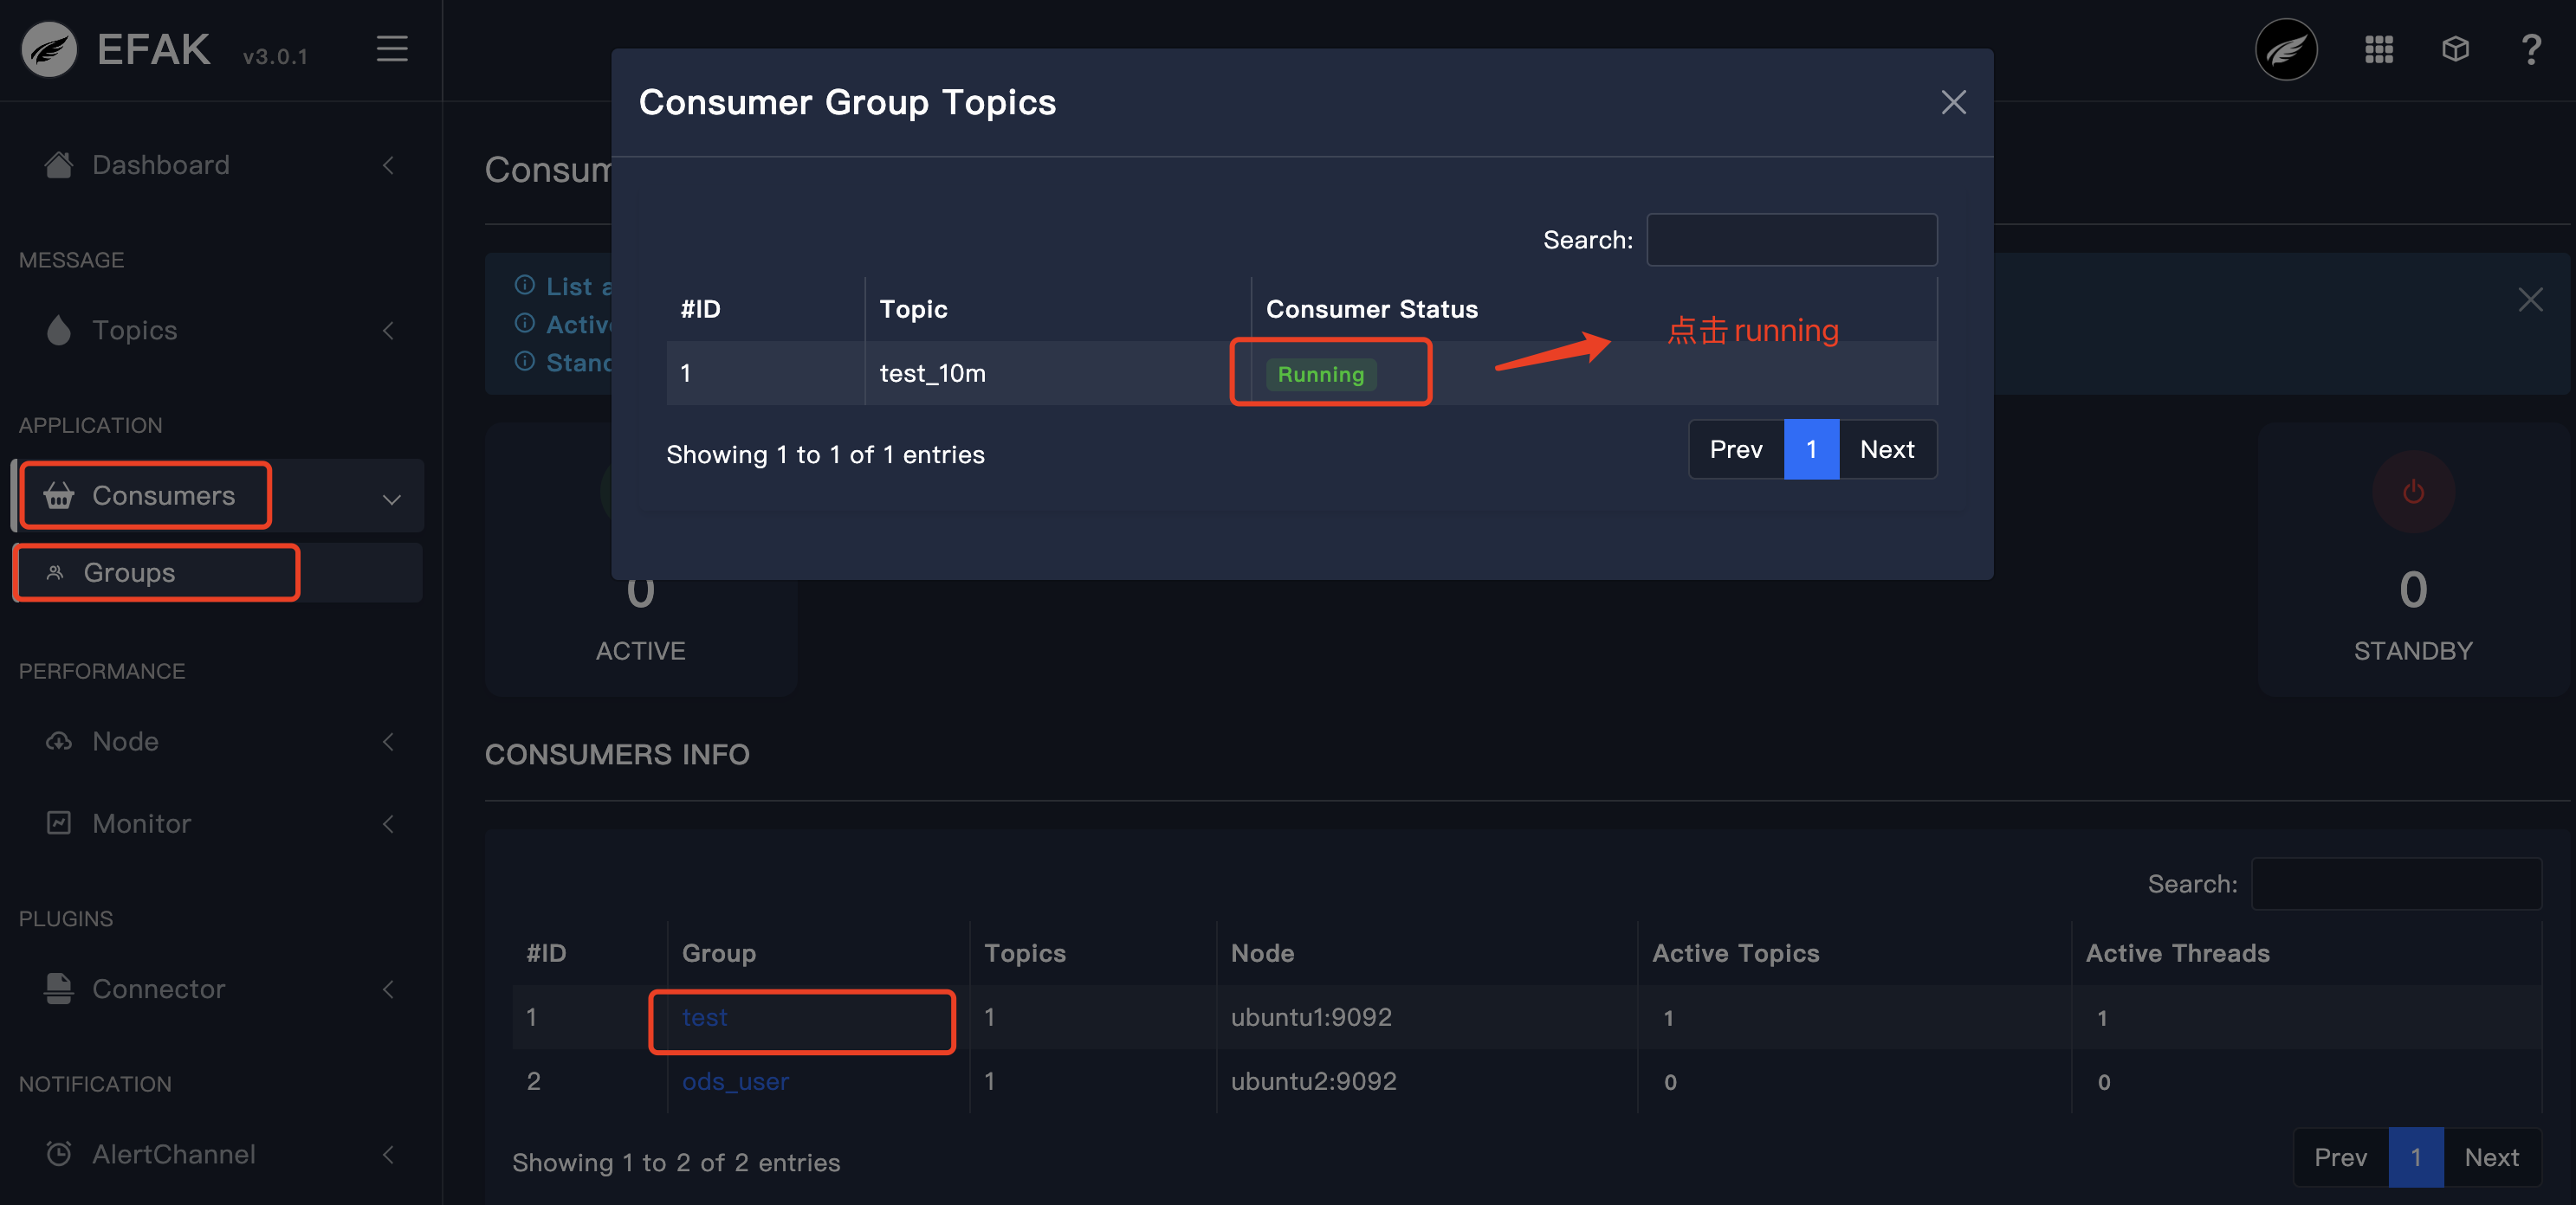This screenshot has height=1205, width=2576.
Task: Dismiss the info banner with X
Action: pos(2530,300)
